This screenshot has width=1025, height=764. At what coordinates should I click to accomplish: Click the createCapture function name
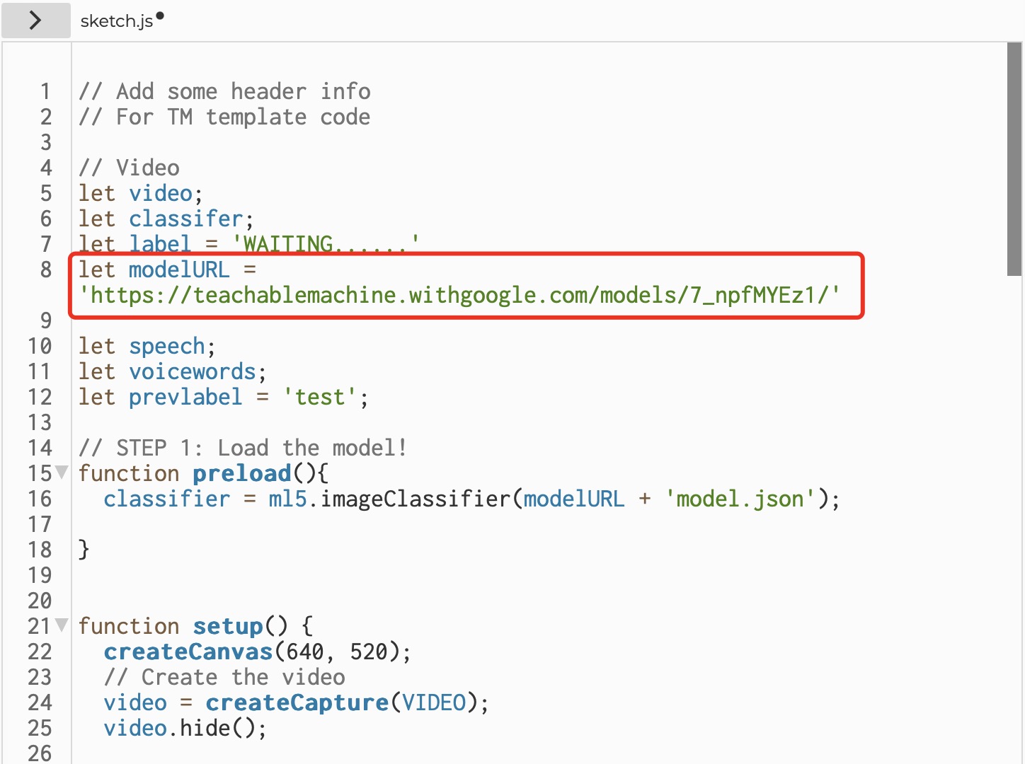[297, 702]
